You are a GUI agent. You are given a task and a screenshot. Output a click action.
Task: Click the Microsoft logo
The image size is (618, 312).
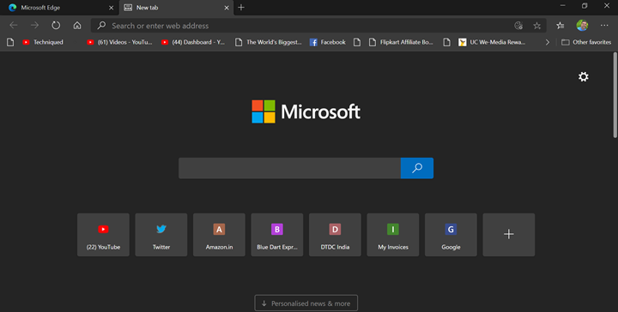(306, 111)
